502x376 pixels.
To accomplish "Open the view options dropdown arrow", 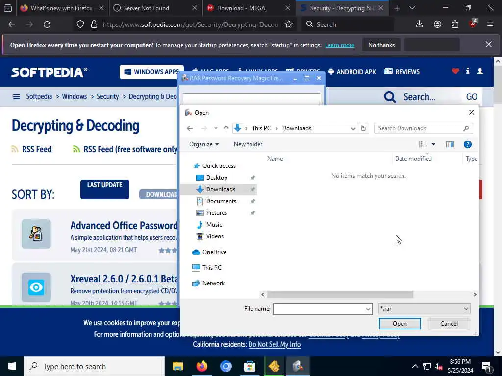I will (x=433, y=144).
